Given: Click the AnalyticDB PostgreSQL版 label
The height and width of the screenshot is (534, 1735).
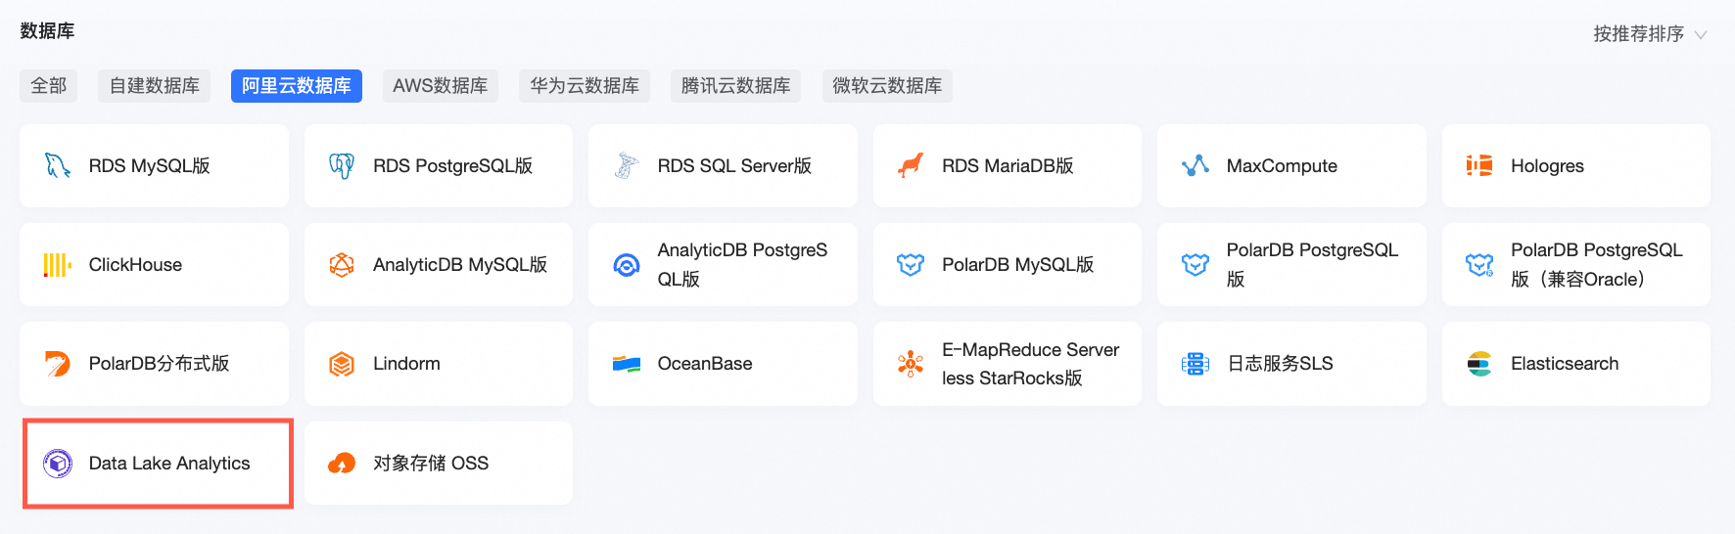Looking at the screenshot, I should [x=742, y=265].
